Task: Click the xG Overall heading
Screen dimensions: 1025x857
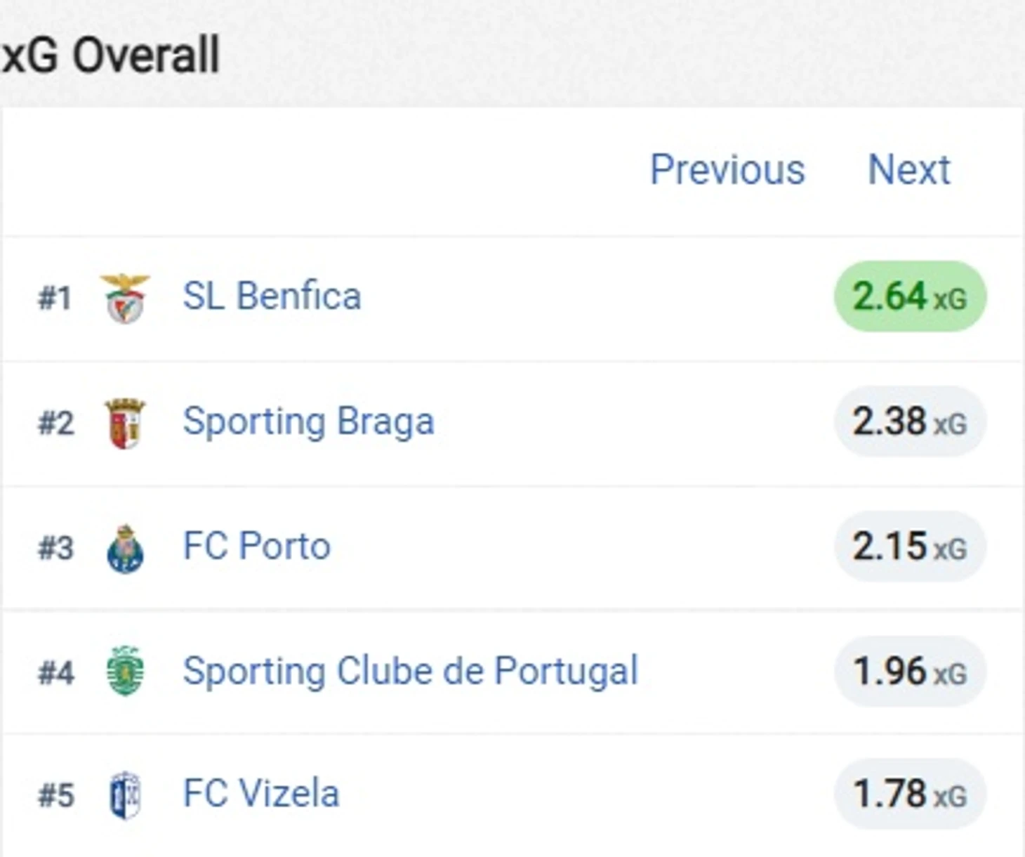Action: (x=111, y=55)
